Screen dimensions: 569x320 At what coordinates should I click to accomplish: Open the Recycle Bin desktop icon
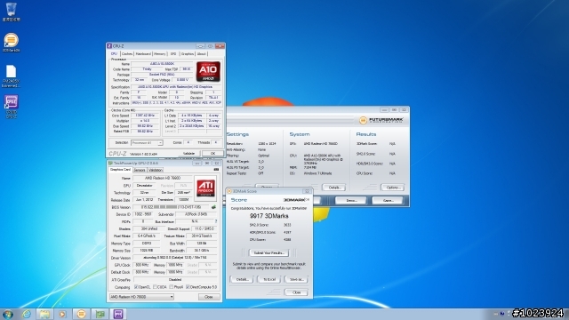pyautogui.click(x=11, y=12)
